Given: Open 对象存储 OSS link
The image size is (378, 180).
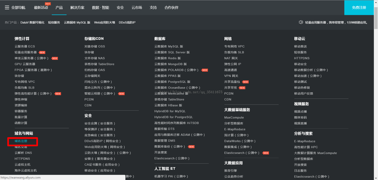Looking at the screenshot, I should point(95,46).
